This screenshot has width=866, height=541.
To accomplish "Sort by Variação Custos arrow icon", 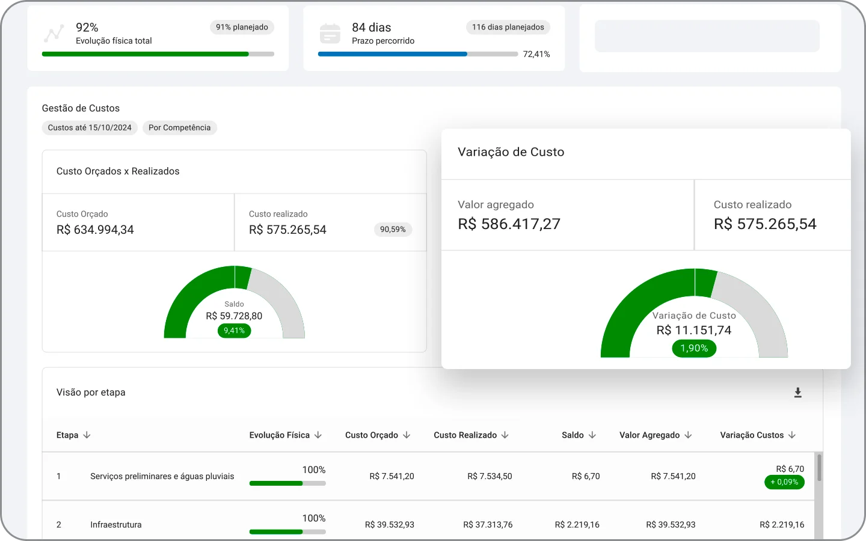I will pos(792,435).
